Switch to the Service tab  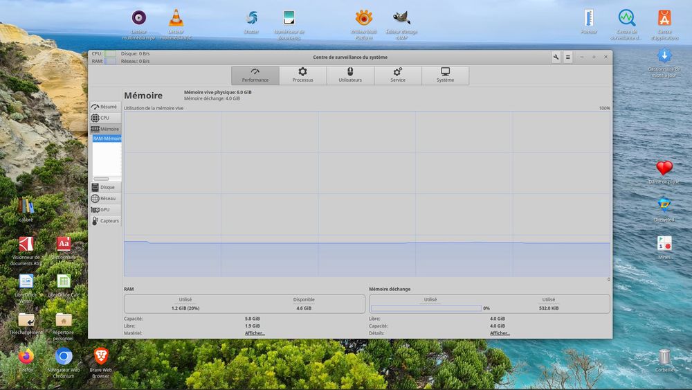tap(398, 76)
